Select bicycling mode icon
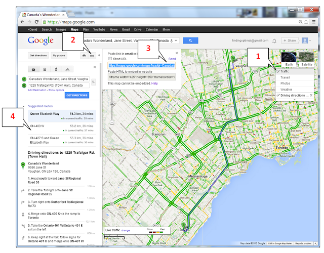This screenshot has width=324, height=253. 67,69
